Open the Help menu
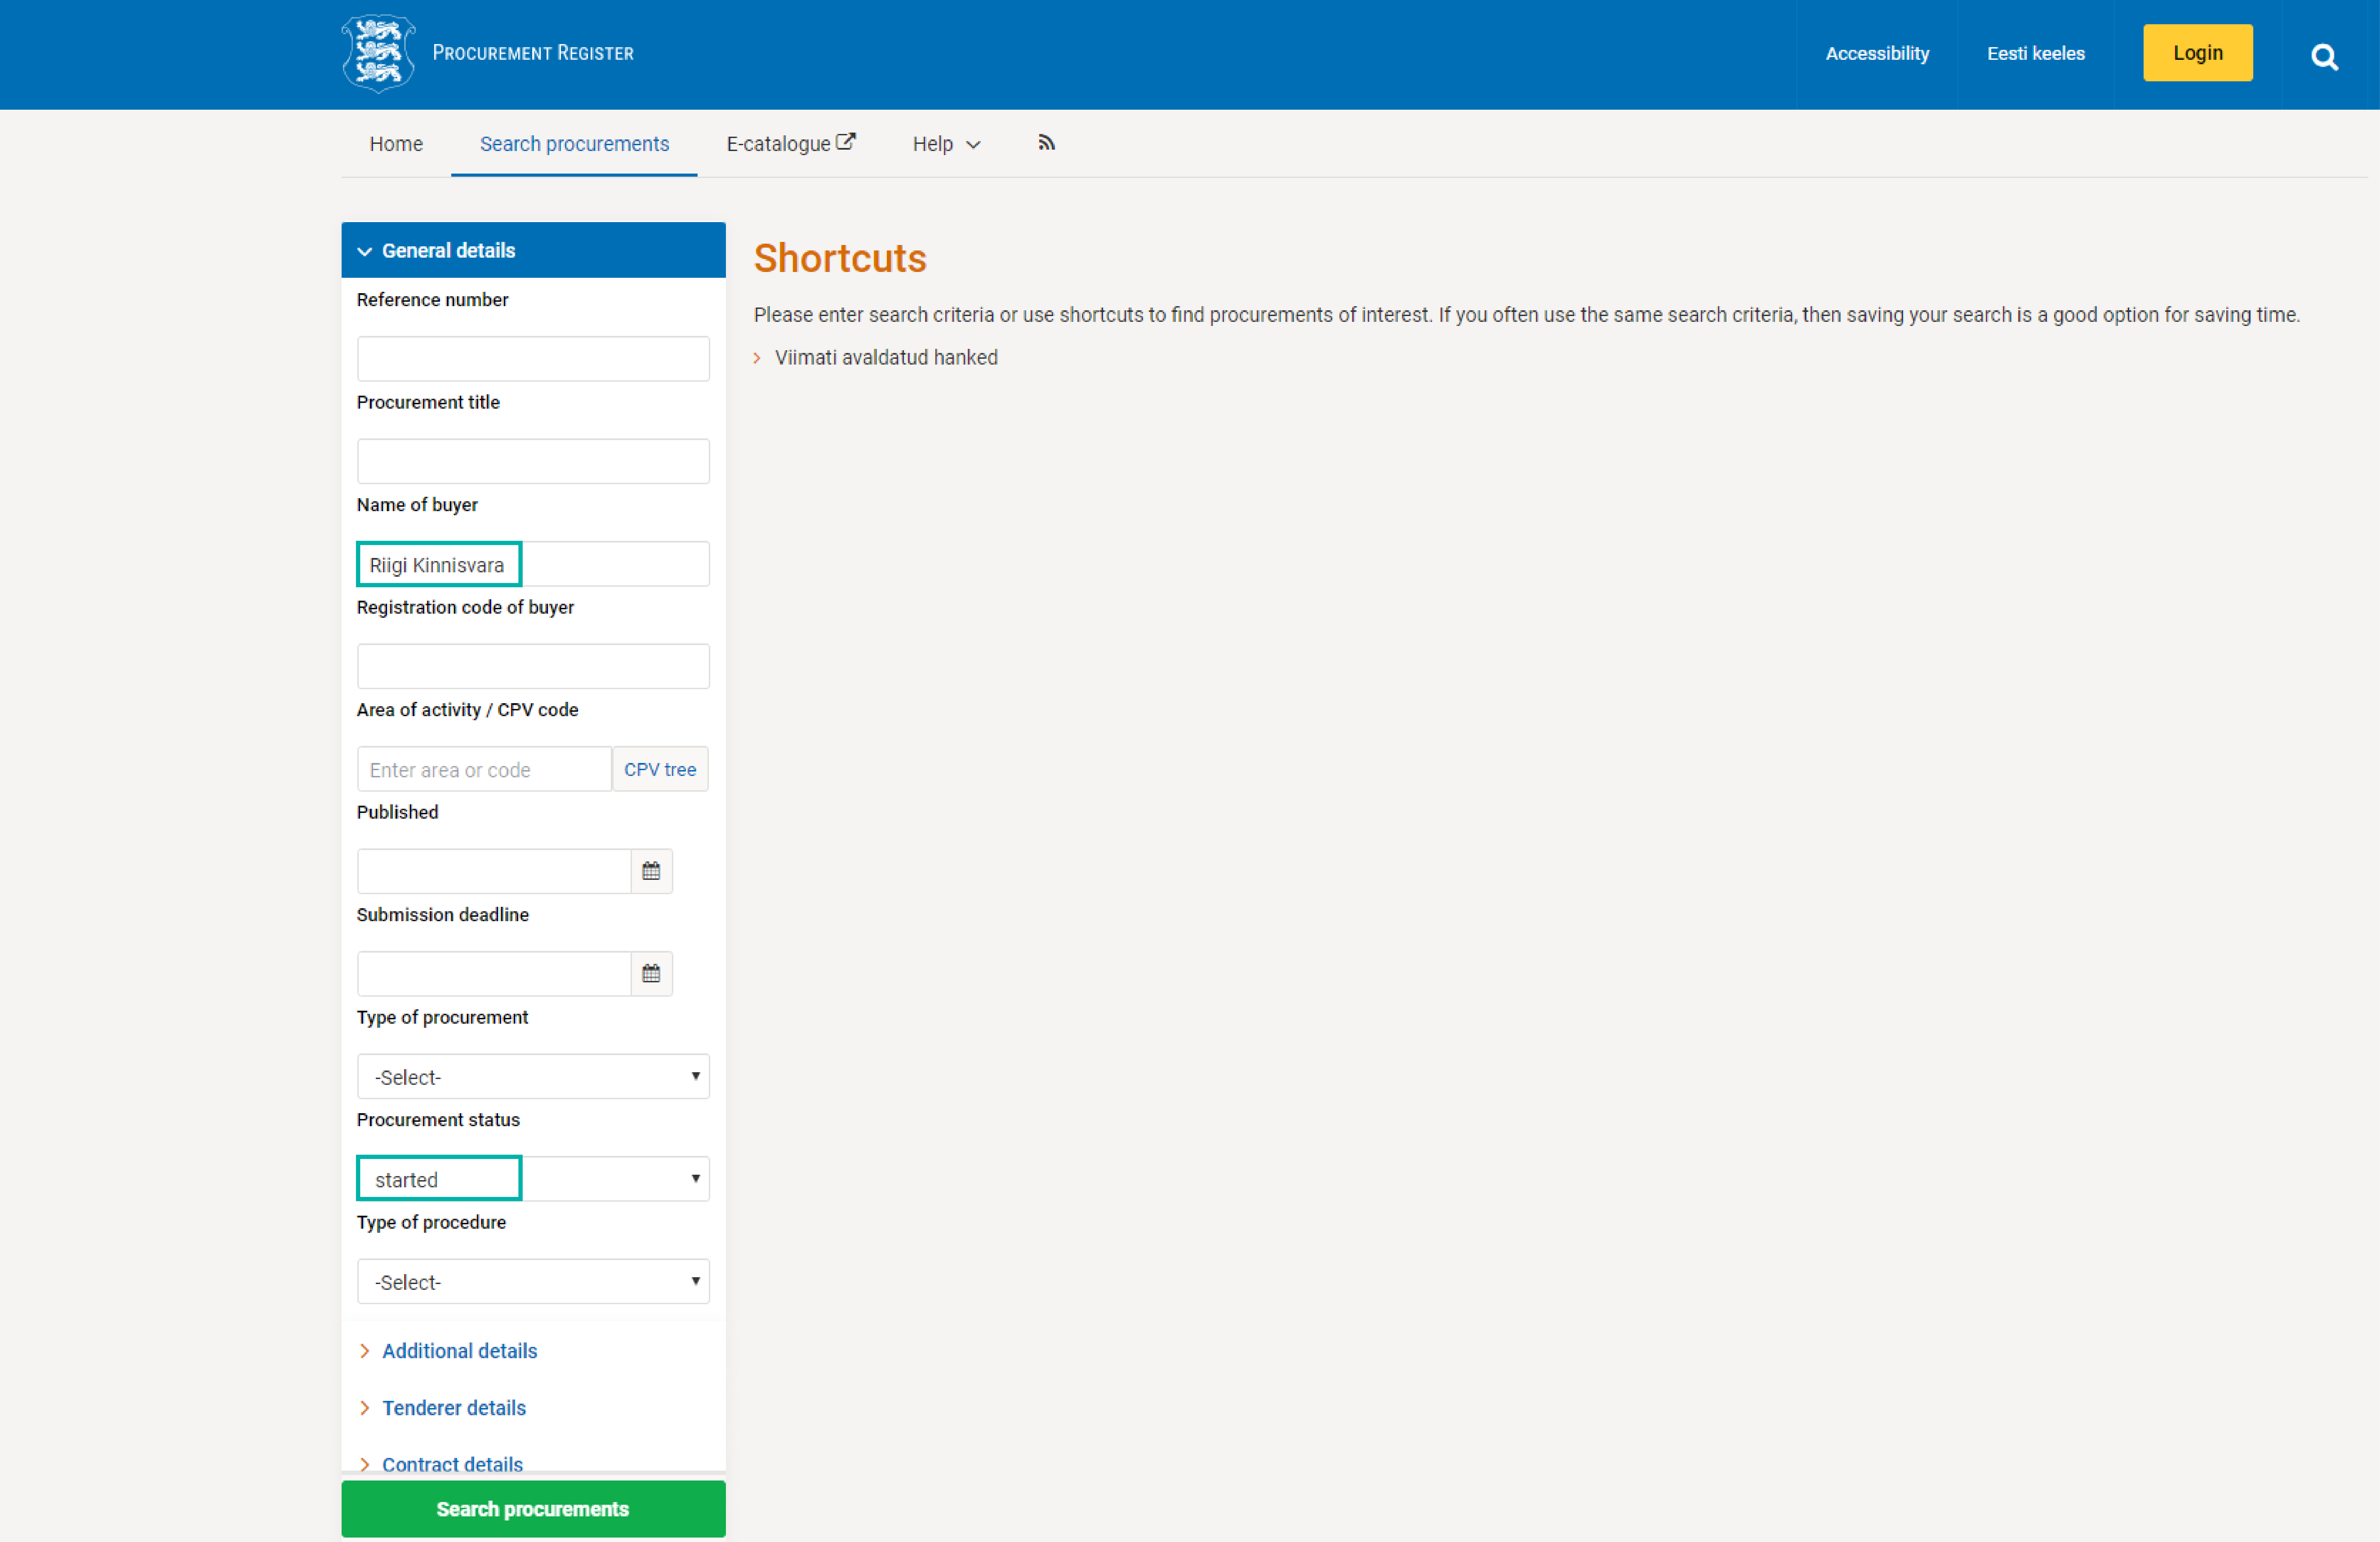This screenshot has height=1542, width=2380. coord(945,144)
